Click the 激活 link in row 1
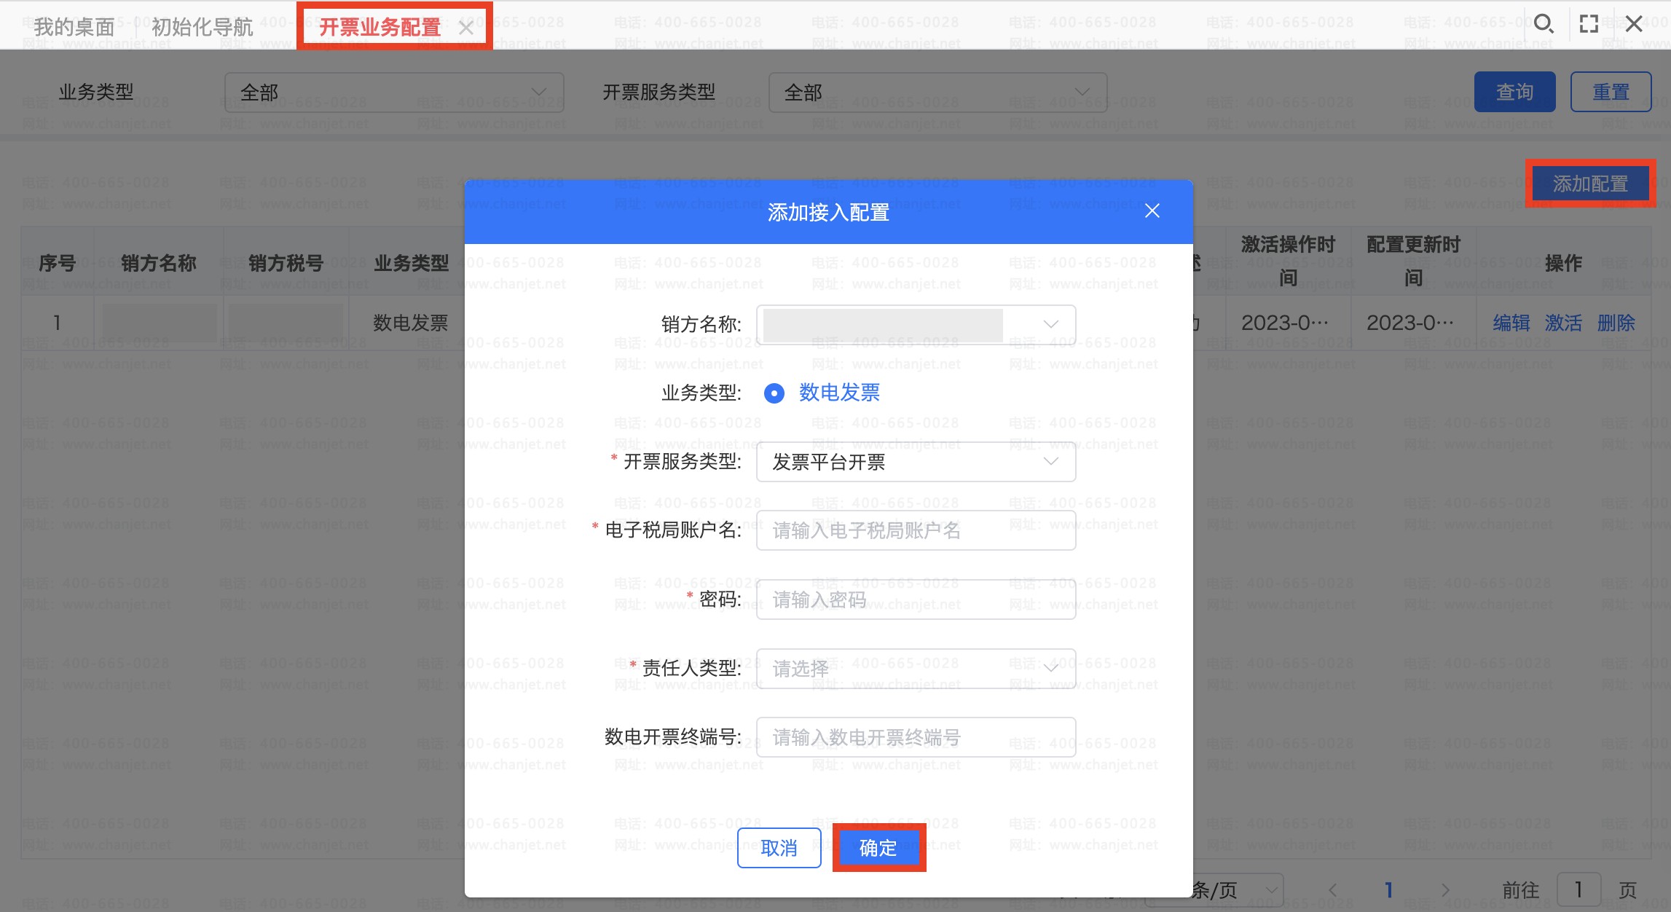1671x912 pixels. pos(1563,323)
